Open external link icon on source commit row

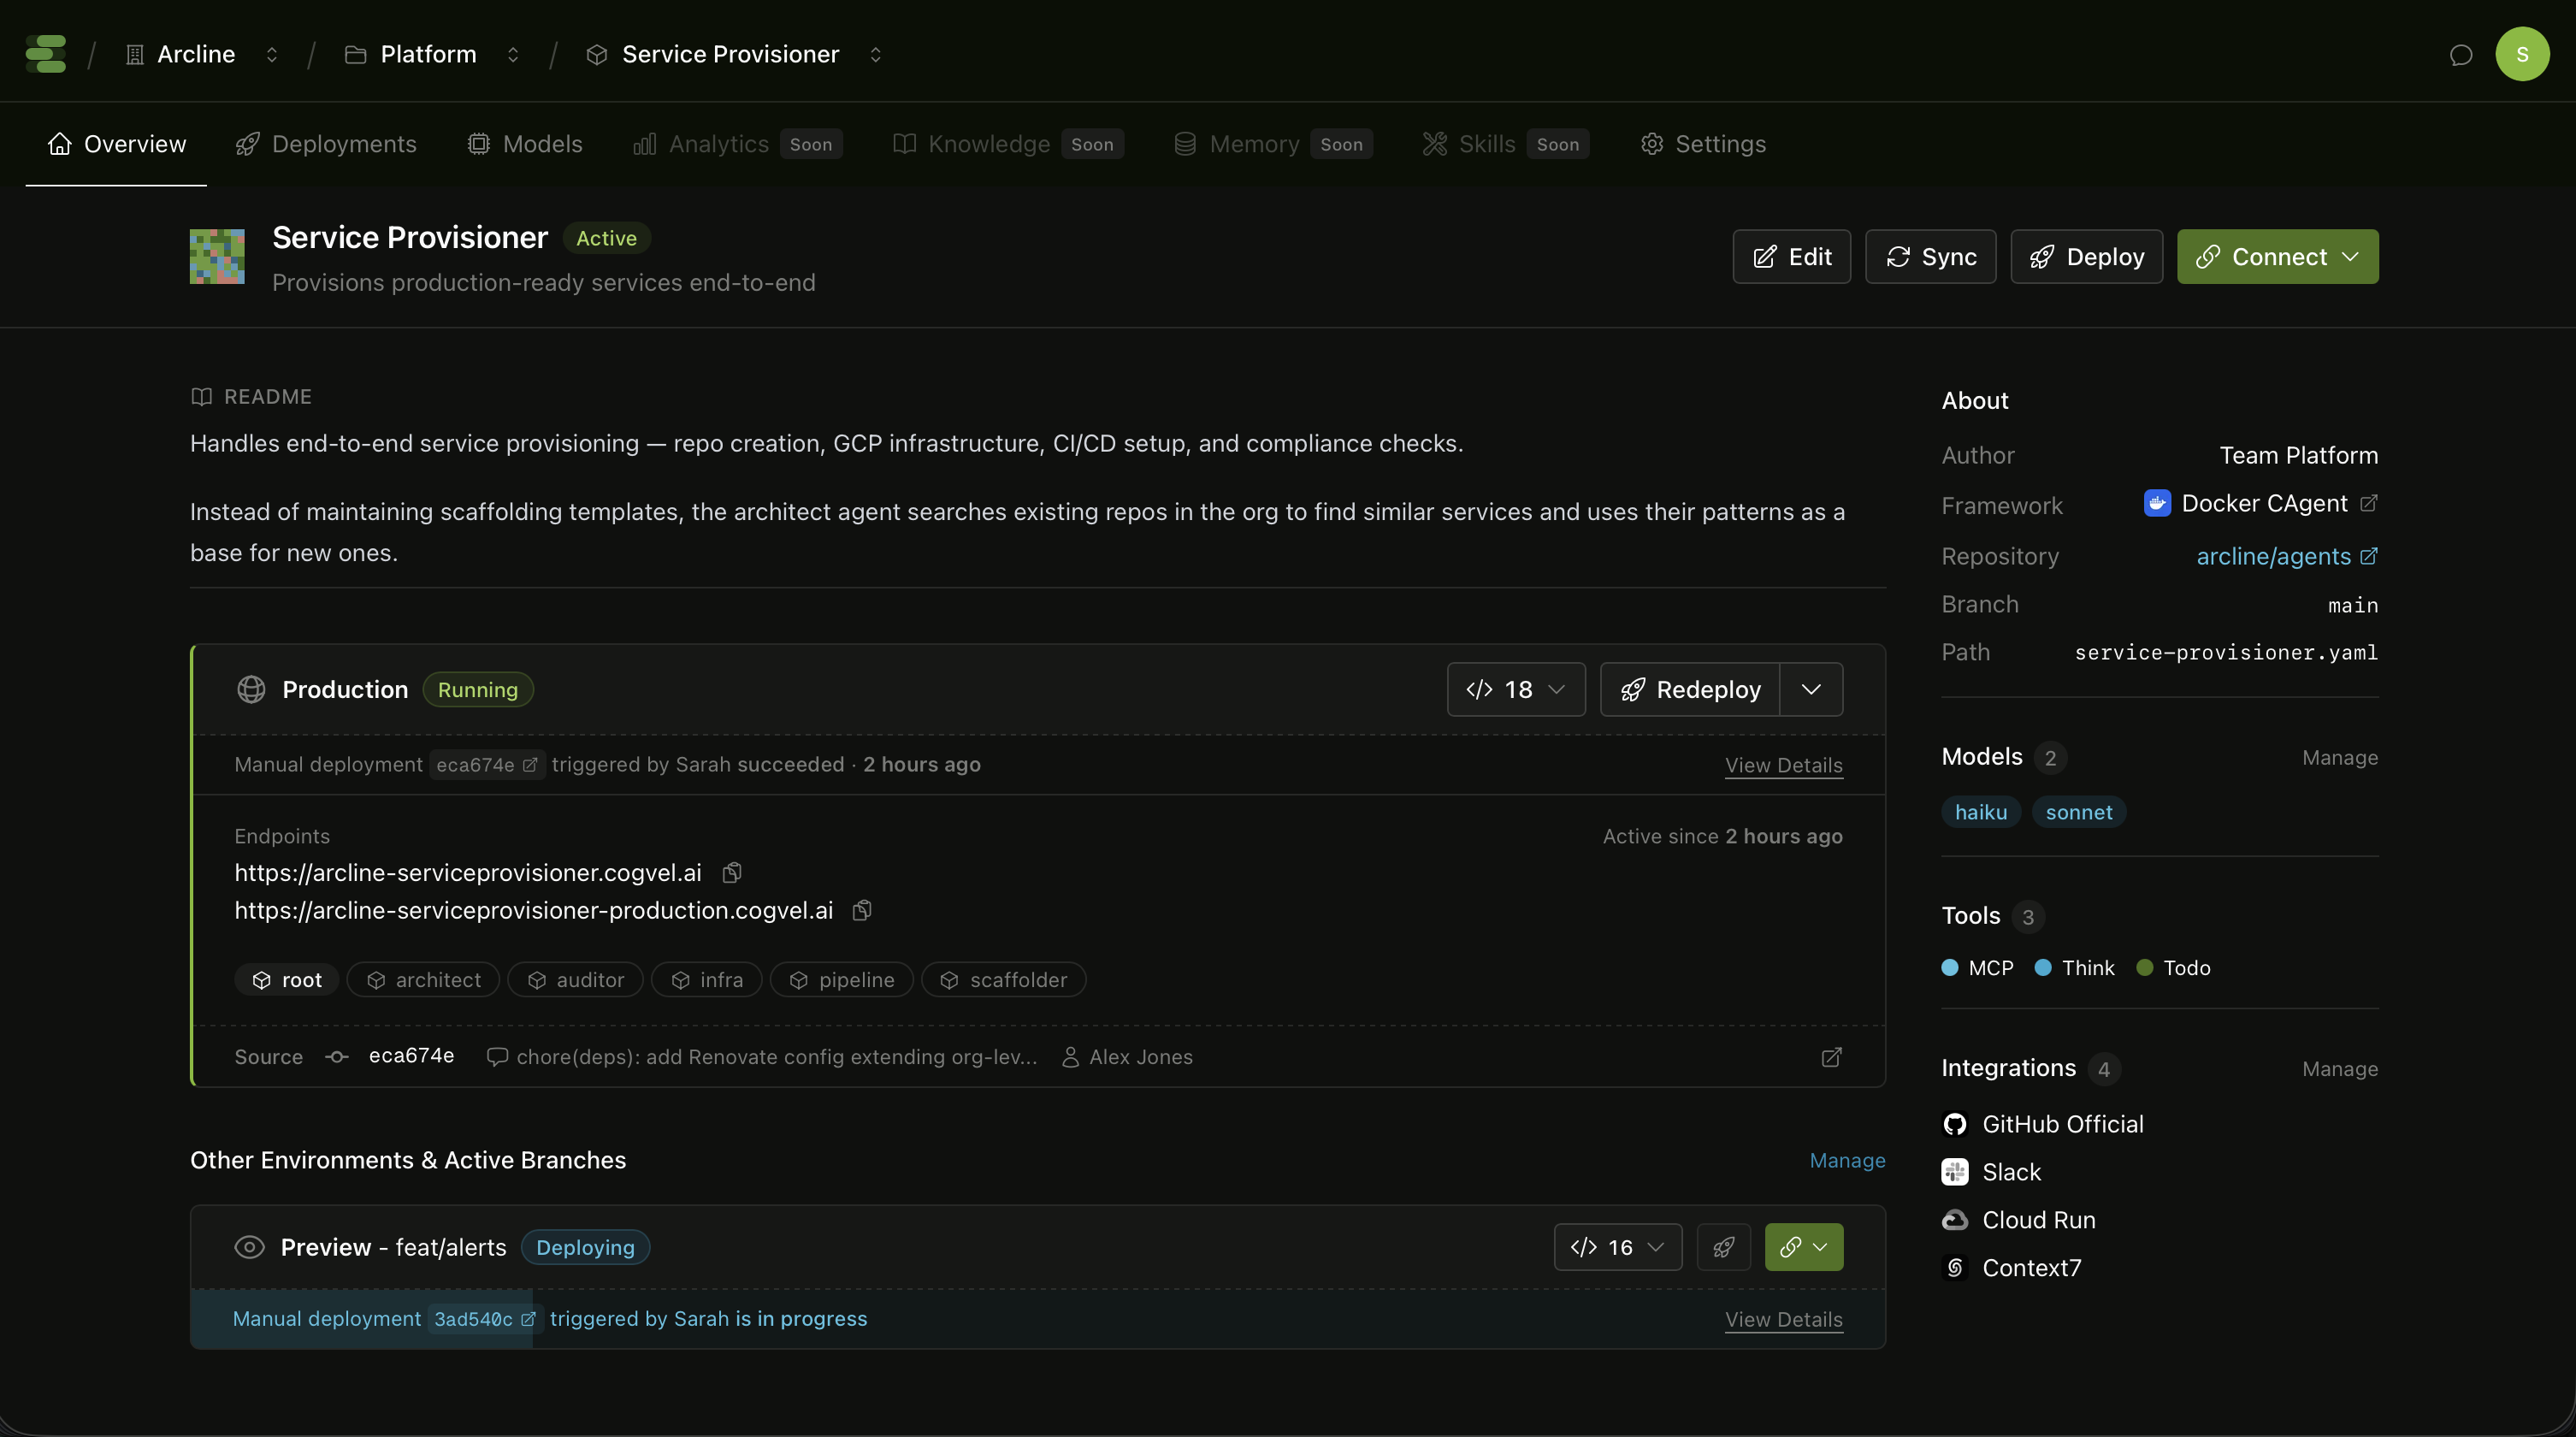pyautogui.click(x=1831, y=1057)
